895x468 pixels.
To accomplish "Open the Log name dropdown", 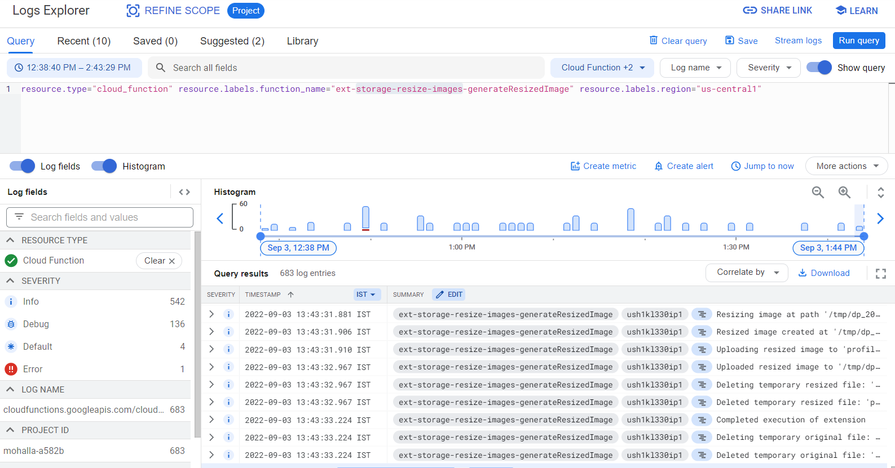I will [x=695, y=68].
